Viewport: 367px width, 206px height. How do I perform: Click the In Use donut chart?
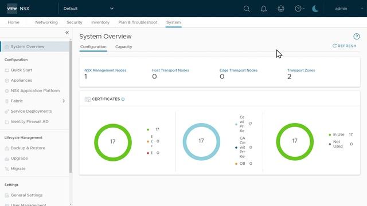coord(295,141)
